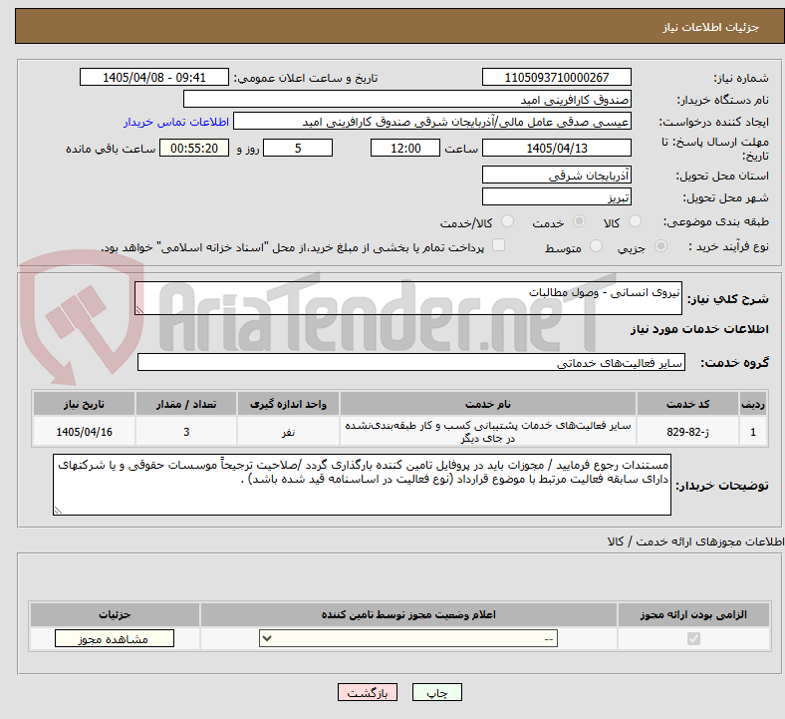The width and height of the screenshot is (785, 719).
Task: Open the اطلاعات تماس خریدار link
Action: [176, 122]
